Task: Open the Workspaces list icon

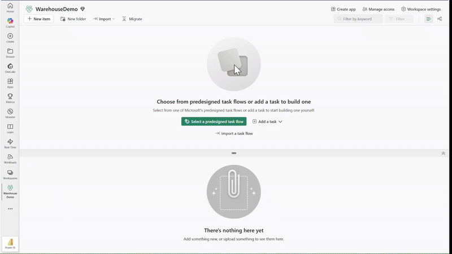Action: 10,174
